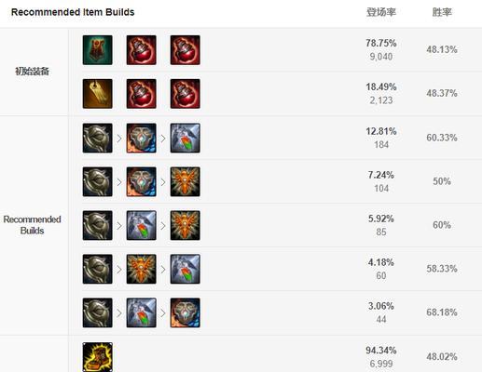The image size is (482, 372).
Task: Select orange phoenix crest item in 7.24% build
Action: pyautogui.click(x=186, y=181)
